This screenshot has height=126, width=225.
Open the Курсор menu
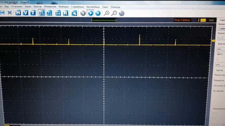38,6
